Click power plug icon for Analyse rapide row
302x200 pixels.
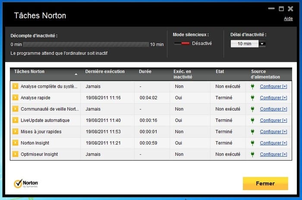[252, 98]
